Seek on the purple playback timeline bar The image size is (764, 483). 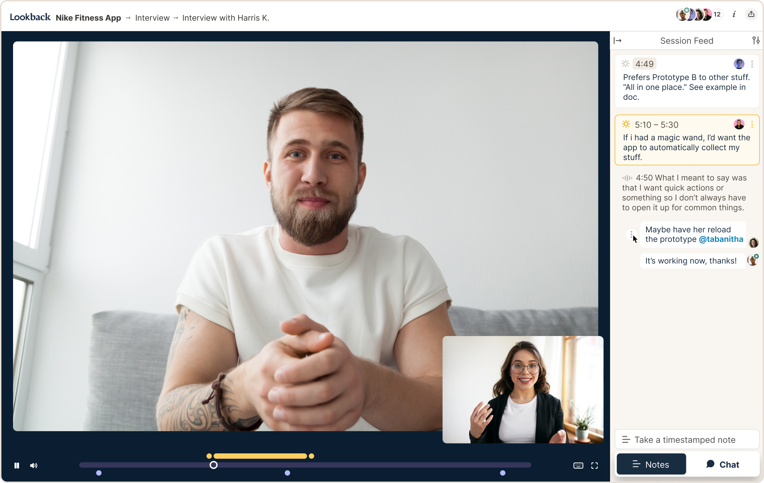(x=305, y=465)
